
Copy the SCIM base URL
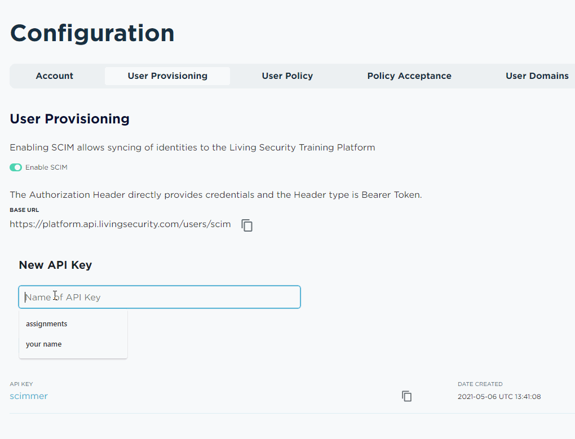247,225
